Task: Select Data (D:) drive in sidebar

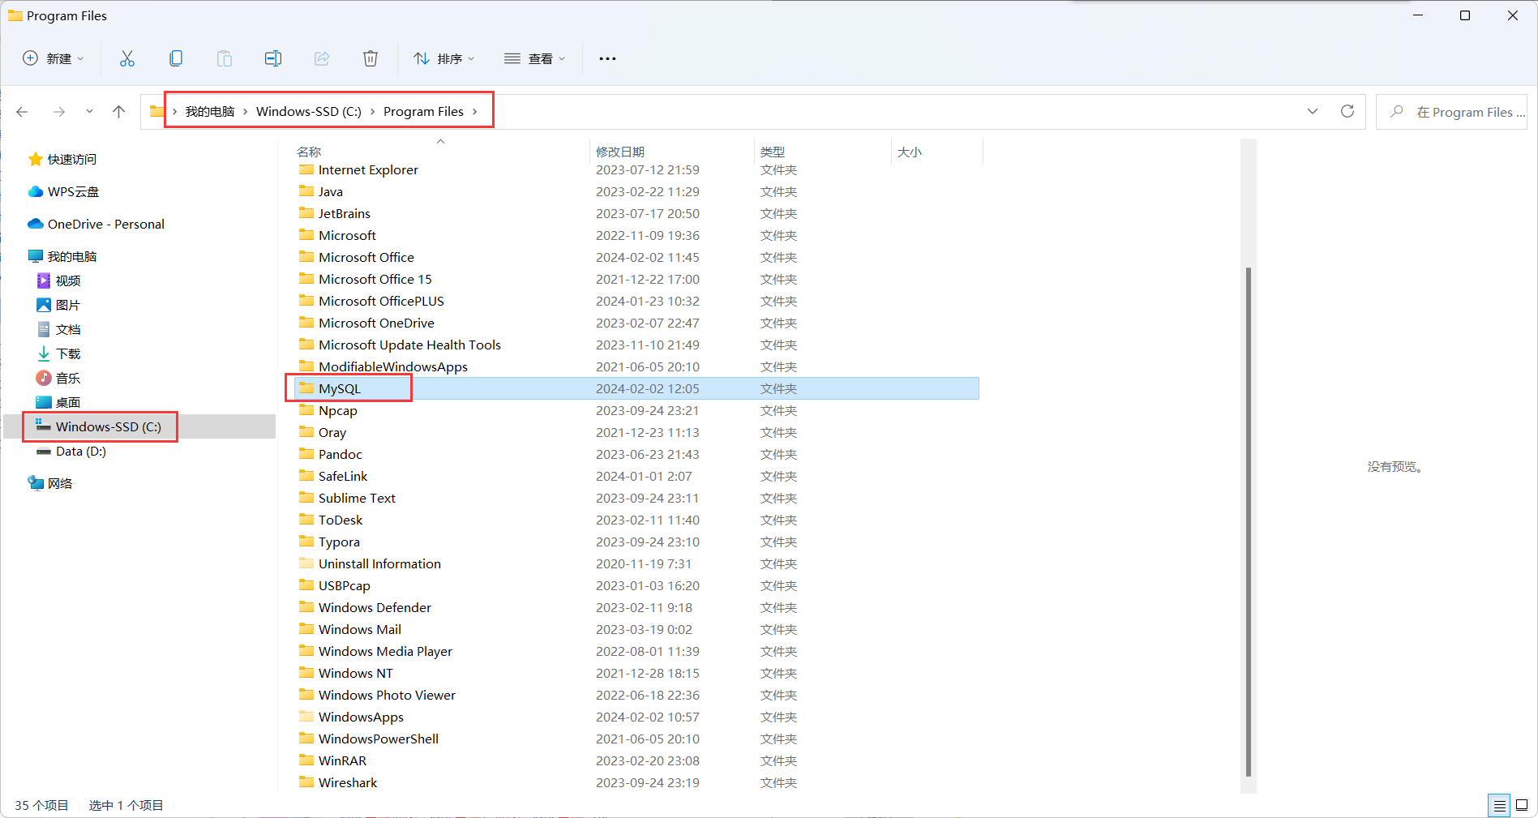Action: point(81,451)
